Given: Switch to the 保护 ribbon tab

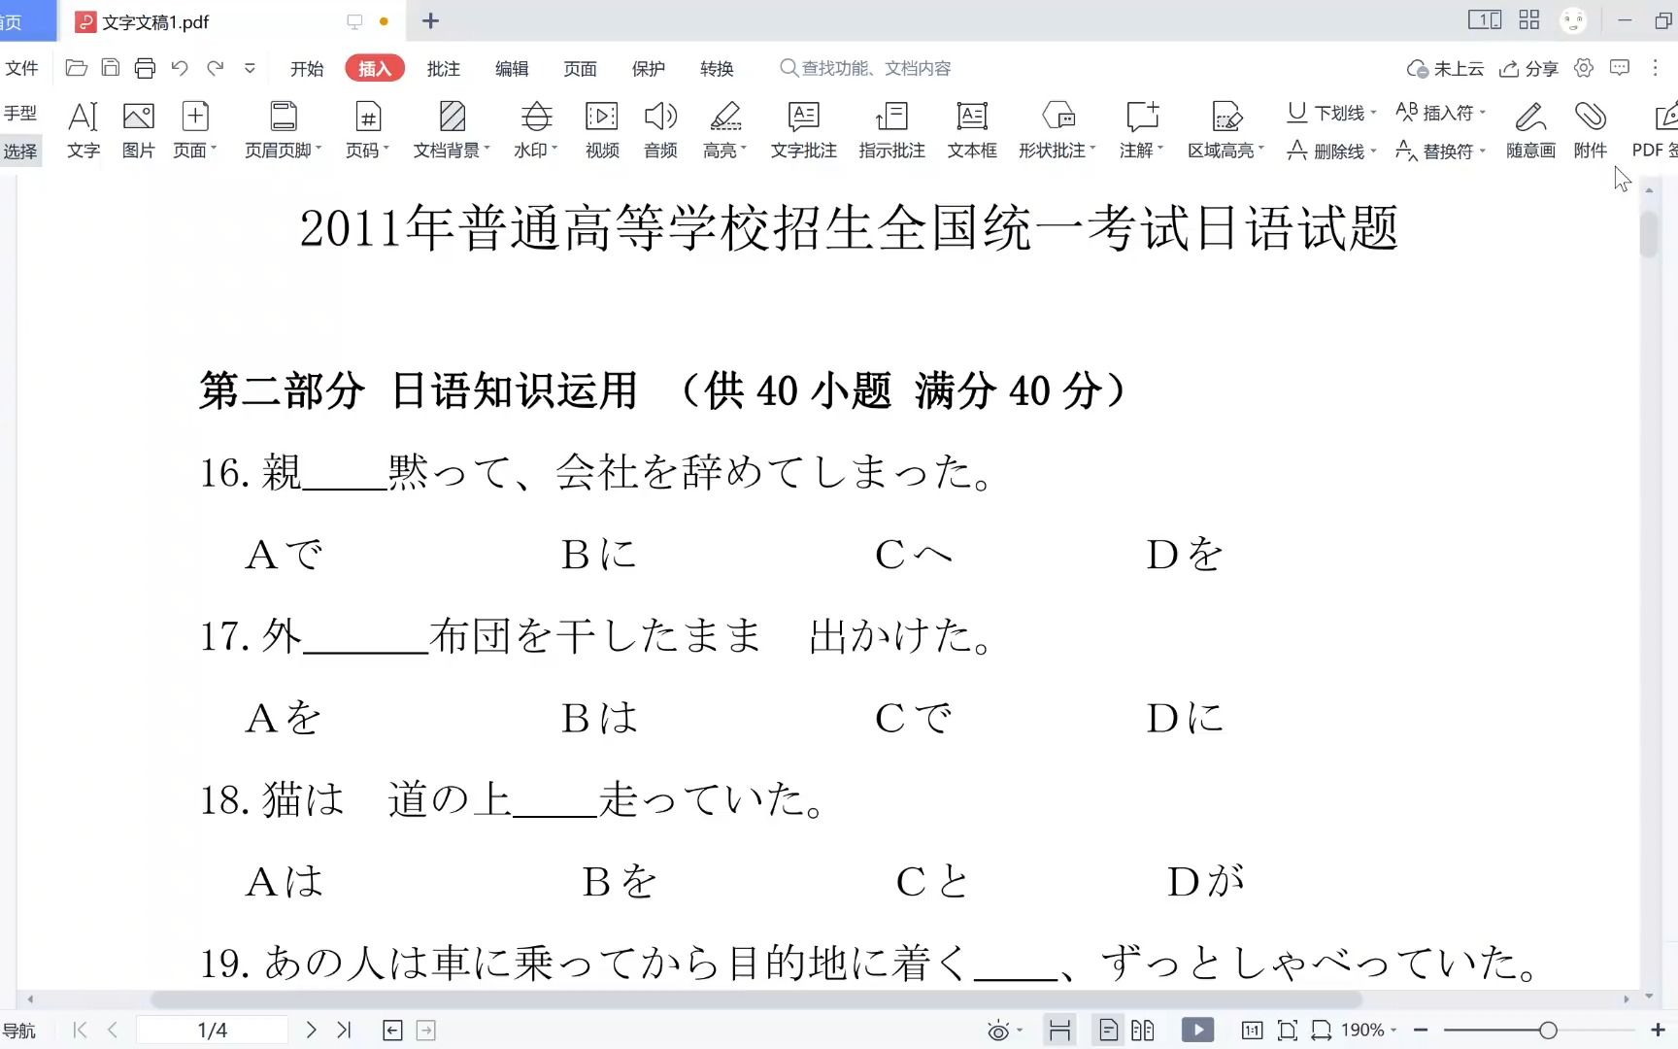Looking at the screenshot, I should [x=648, y=68].
